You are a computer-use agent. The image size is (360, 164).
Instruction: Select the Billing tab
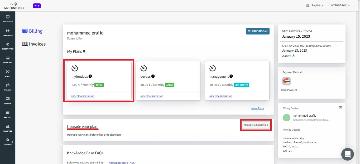pyautogui.click(x=32, y=31)
